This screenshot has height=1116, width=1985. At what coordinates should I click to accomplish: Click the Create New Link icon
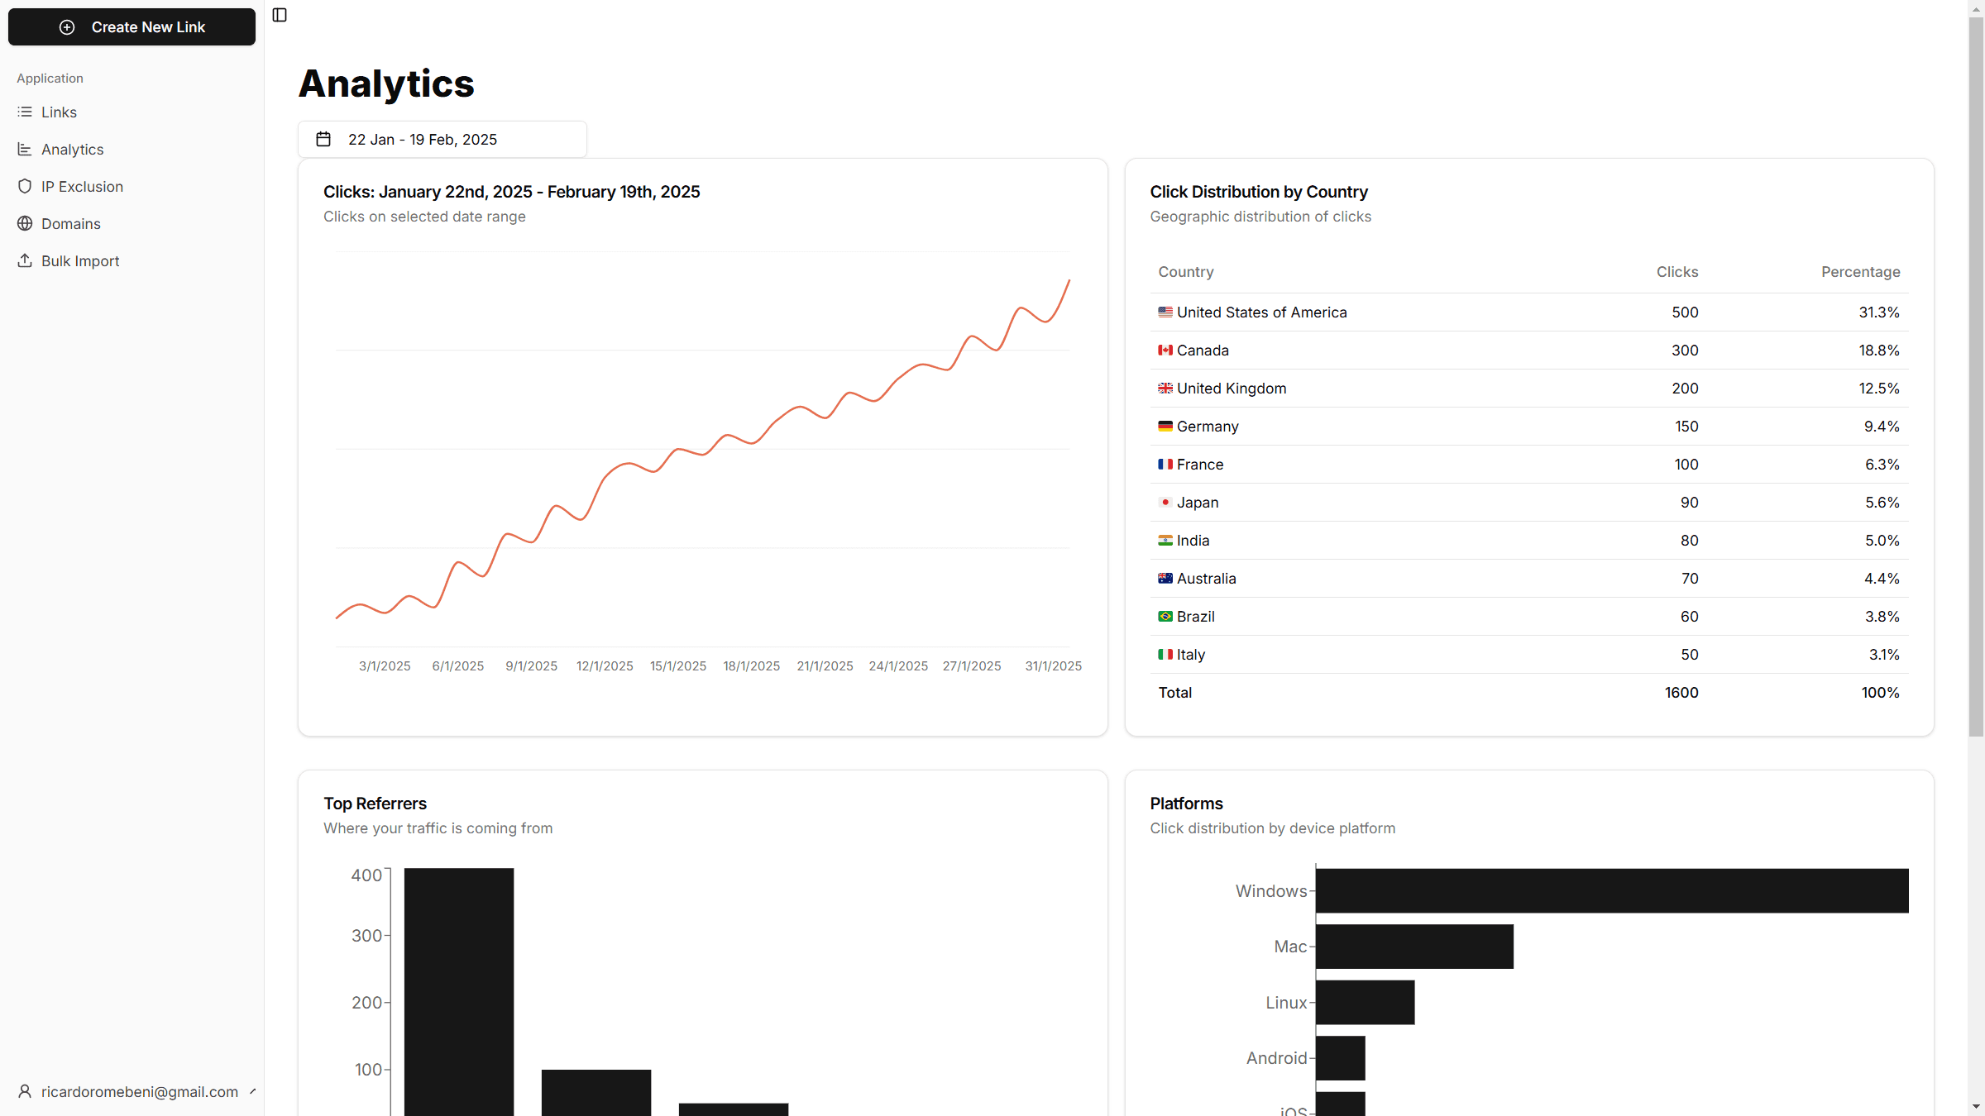click(65, 27)
